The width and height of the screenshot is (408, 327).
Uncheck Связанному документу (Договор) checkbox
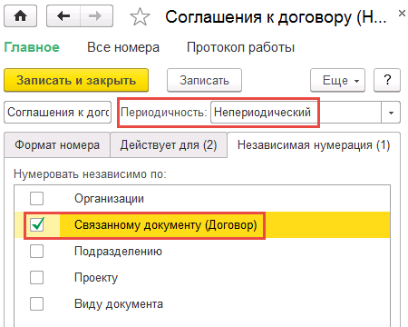click(x=36, y=225)
